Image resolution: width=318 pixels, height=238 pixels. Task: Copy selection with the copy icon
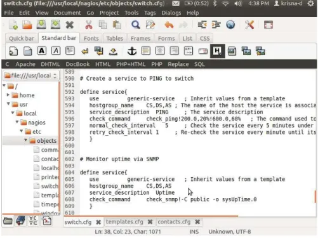[103, 25]
